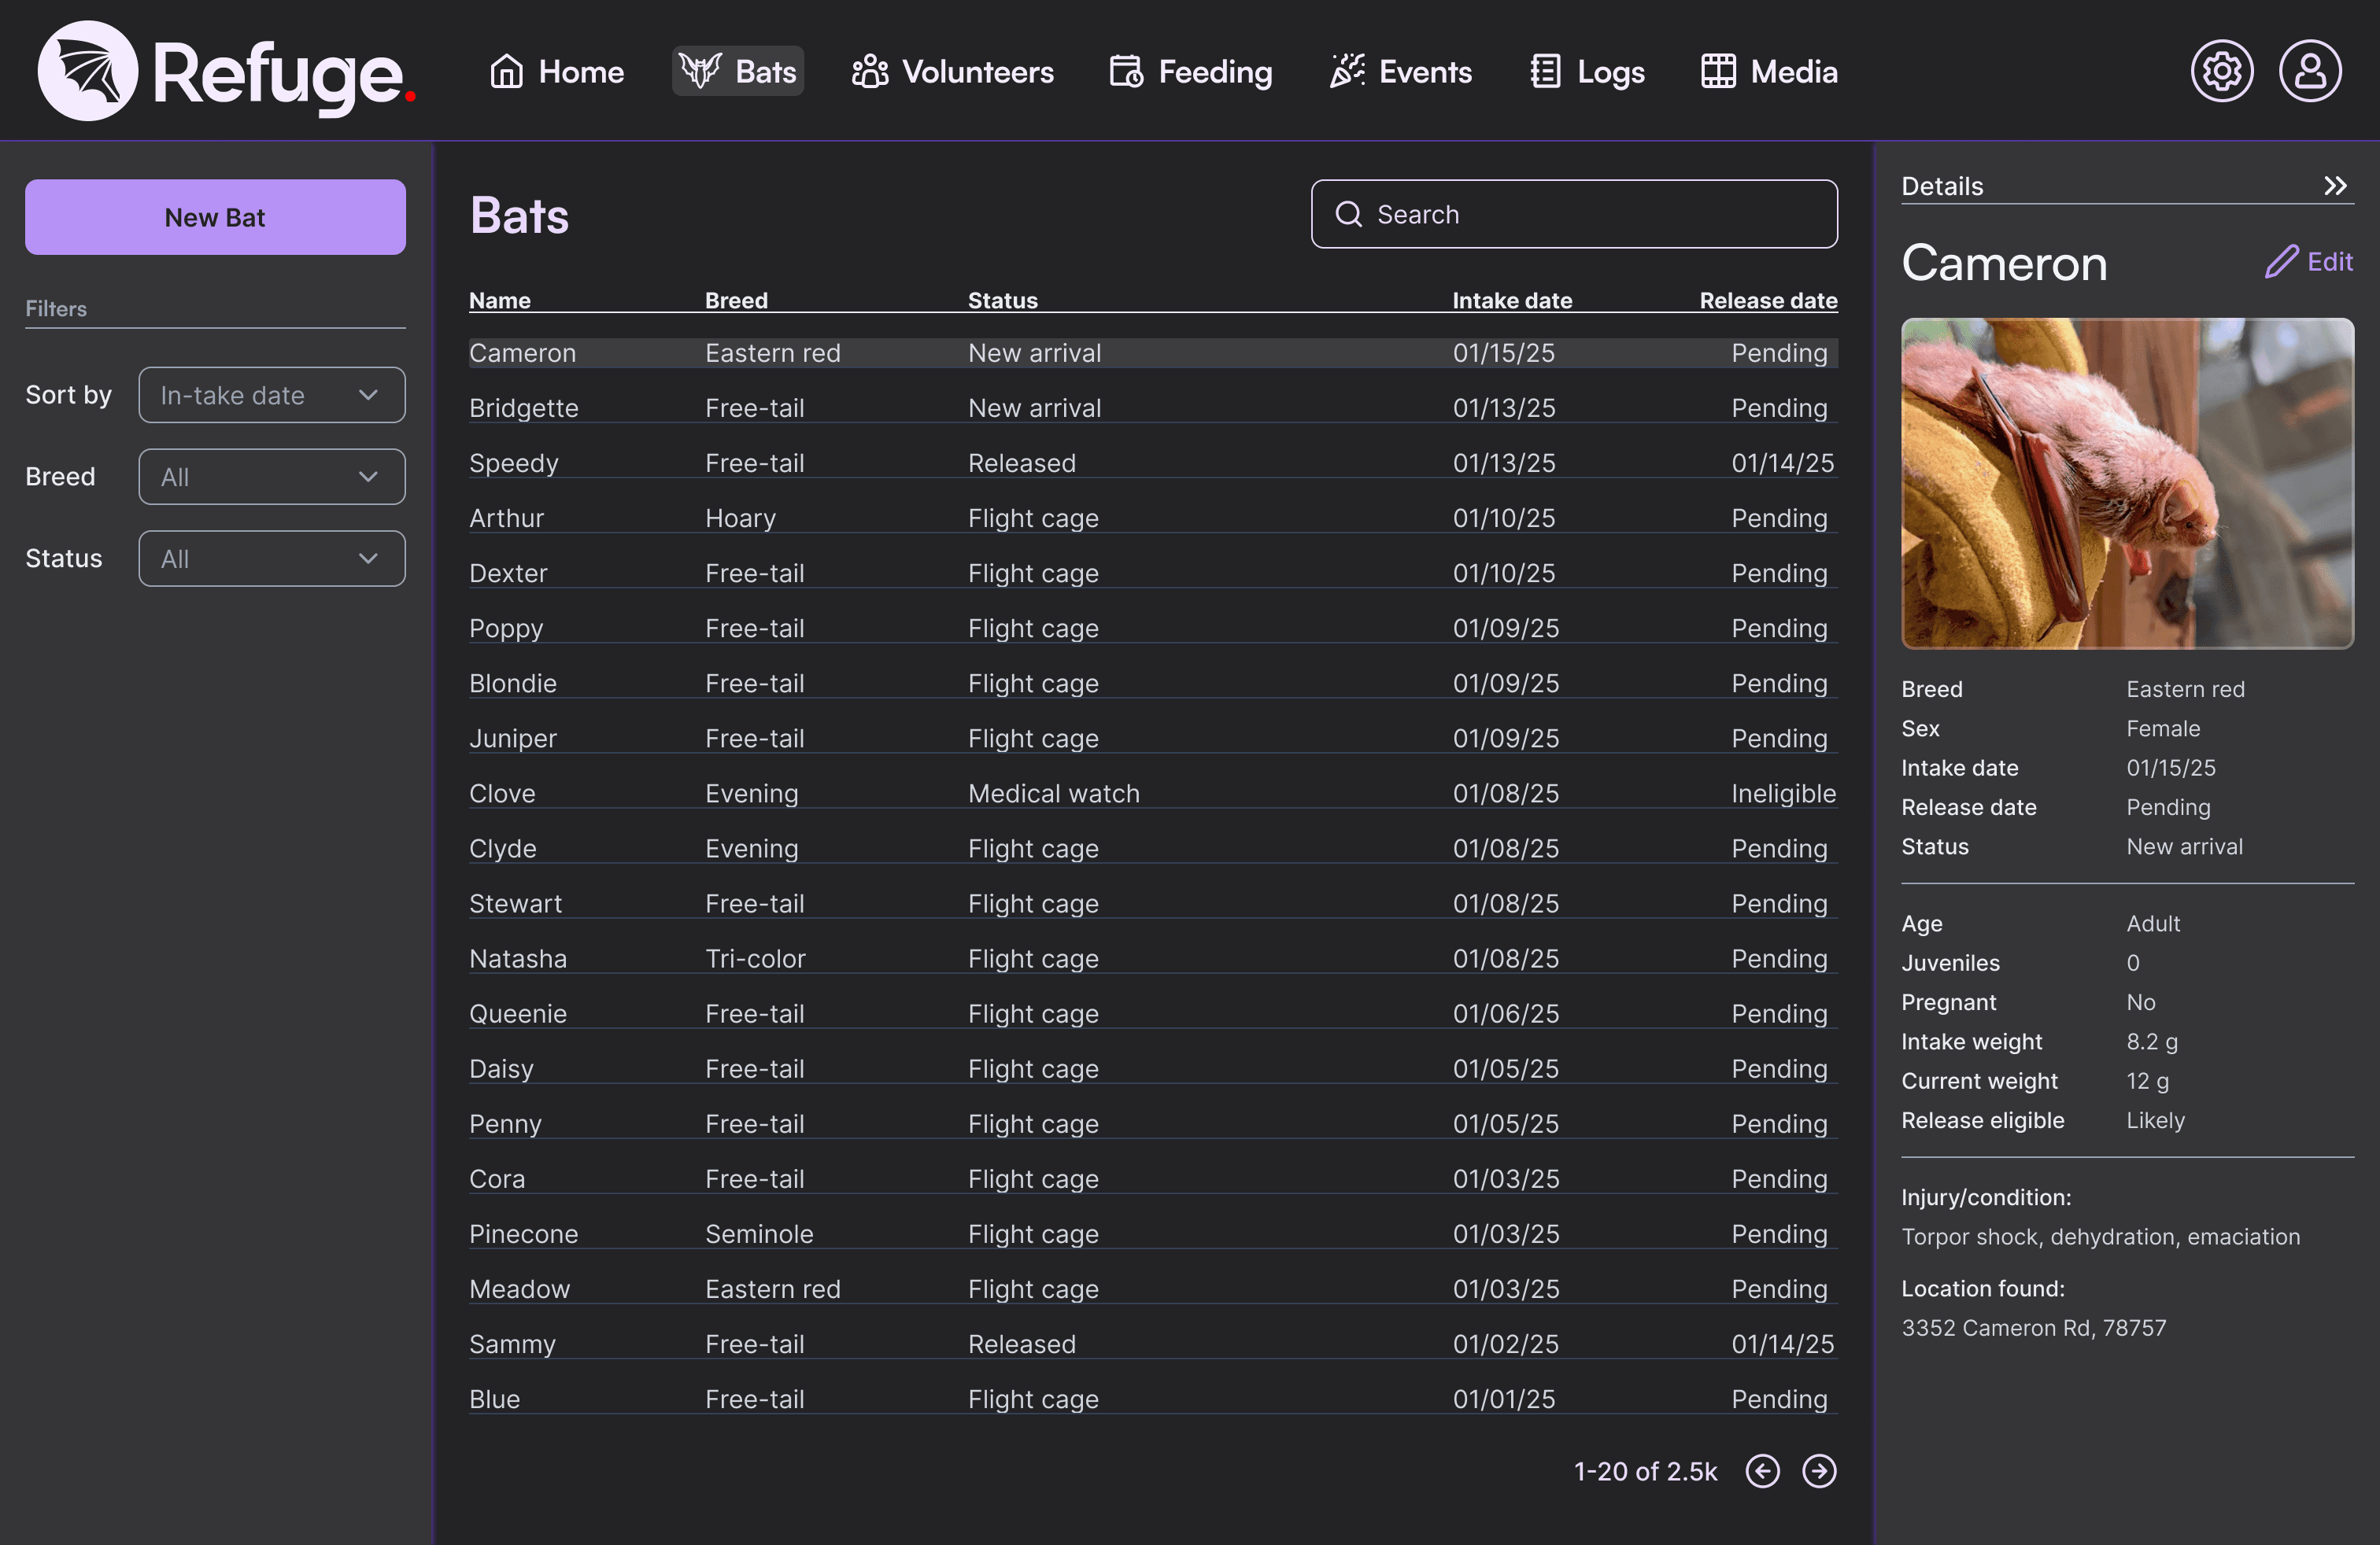Open the user profile icon

(x=2309, y=71)
